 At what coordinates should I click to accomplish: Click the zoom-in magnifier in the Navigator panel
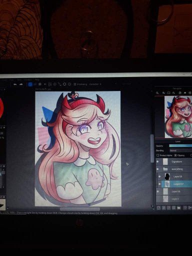pos(157,93)
